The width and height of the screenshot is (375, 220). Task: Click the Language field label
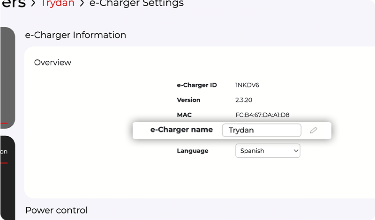point(193,151)
